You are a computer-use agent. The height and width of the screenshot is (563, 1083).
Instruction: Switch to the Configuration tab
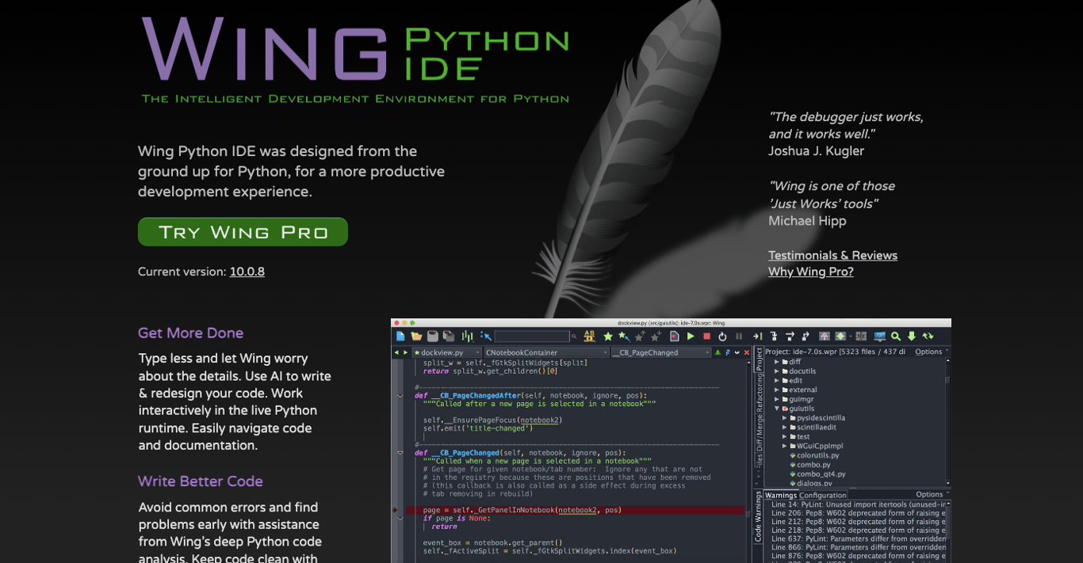pos(823,495)
